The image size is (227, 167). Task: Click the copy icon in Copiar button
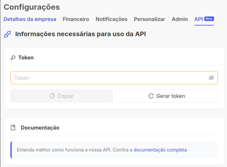52,96
